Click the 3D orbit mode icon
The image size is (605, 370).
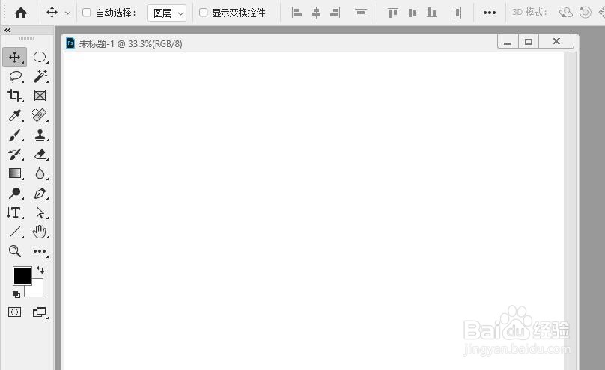tap(565, 13)
